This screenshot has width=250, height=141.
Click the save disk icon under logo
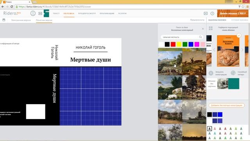click(x=4, y=20)
